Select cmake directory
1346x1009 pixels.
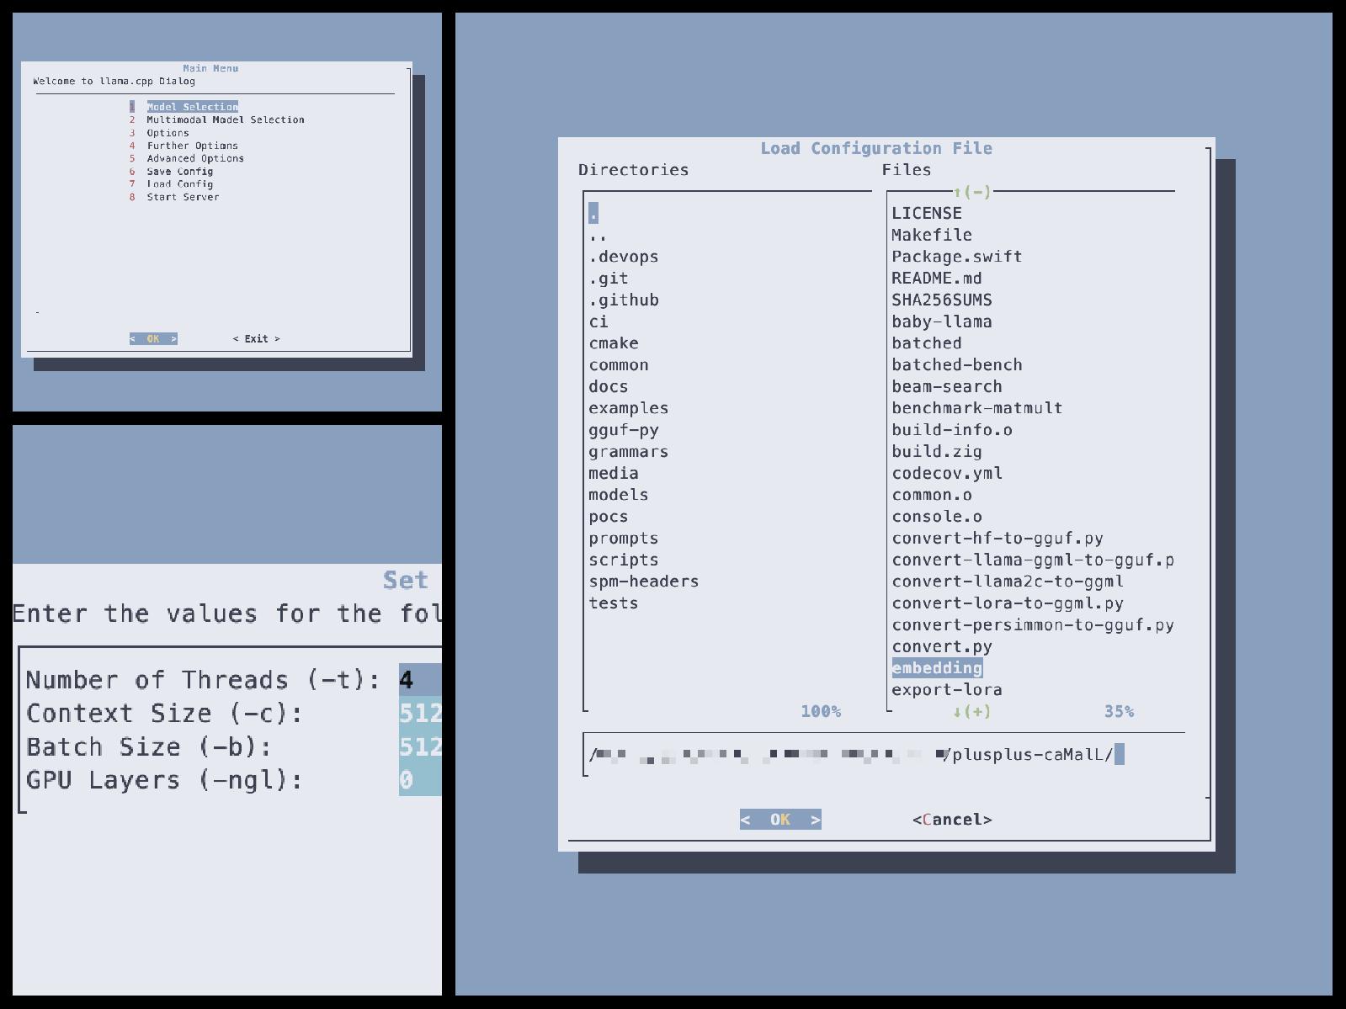pos(614,343)
